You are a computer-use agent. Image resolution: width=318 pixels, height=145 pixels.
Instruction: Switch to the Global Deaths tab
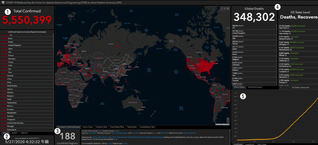click(x=239, y=87)
